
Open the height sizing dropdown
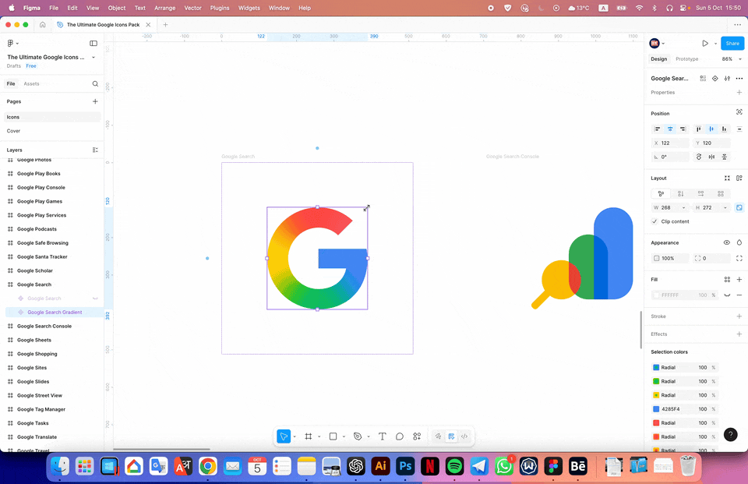pos(725,207)
